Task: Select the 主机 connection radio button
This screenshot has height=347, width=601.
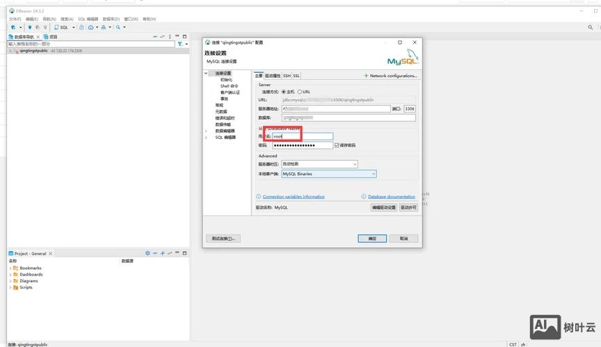Action: coord(281,92)
